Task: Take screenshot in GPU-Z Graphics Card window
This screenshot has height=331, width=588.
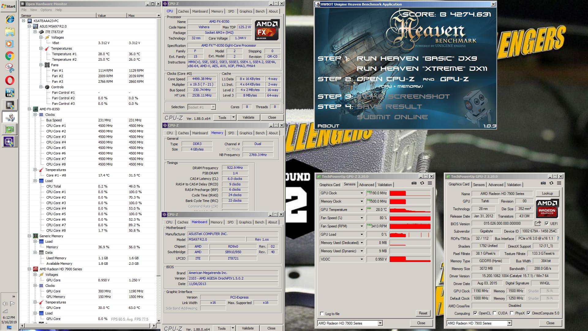Action: 543,183
